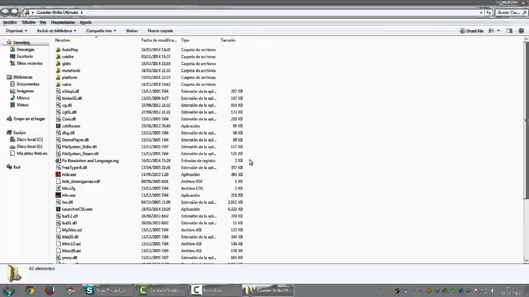Toggle the preview pane icon
Image resolution: width=529 pixels, height=297 pixels.
[510, 31]
